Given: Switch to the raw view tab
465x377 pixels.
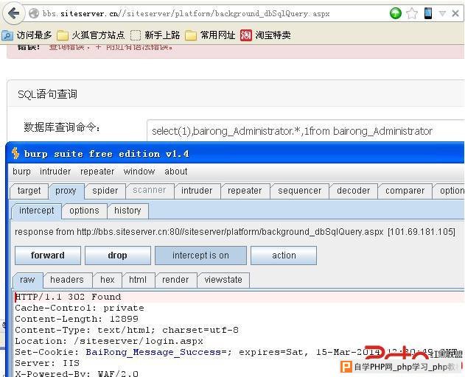Looking at the screenshot, I should (27, 280).
